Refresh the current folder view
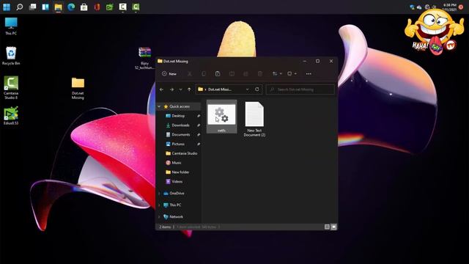 tap(257, 89)
